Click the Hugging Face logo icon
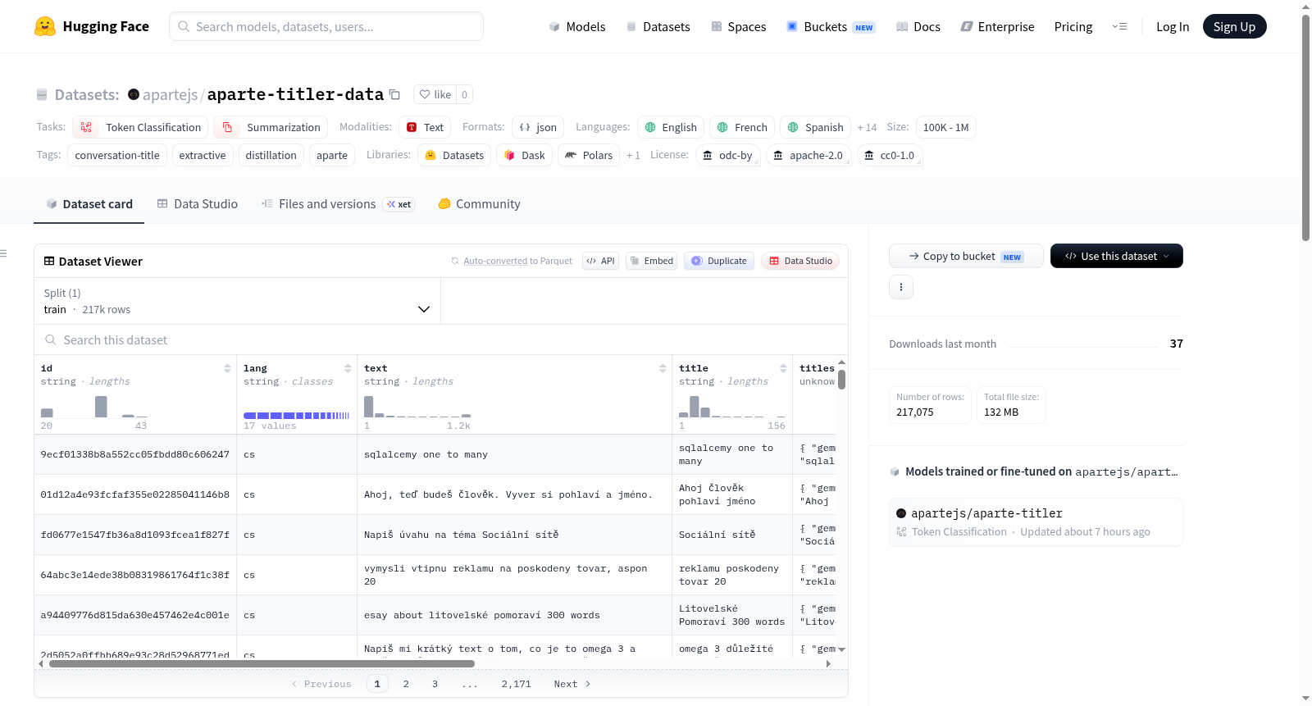The image size is (1312, 706). click(45, 26)
